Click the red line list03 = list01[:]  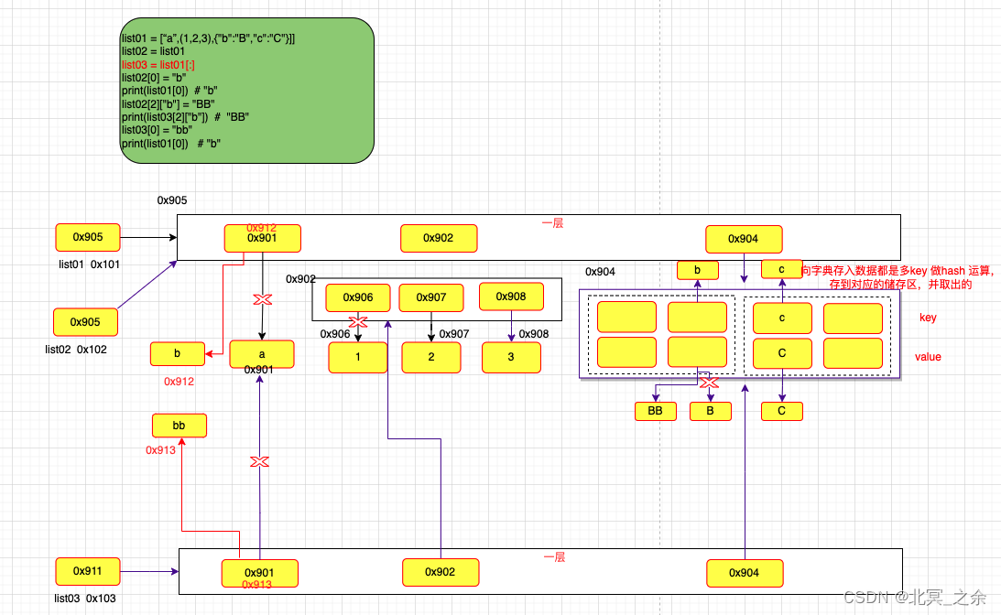pos(158,64)
